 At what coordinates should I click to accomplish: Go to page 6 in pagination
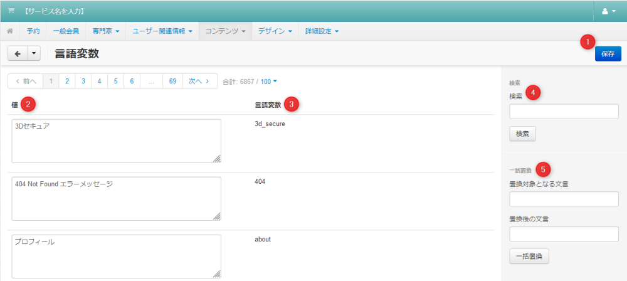[132, 82]
